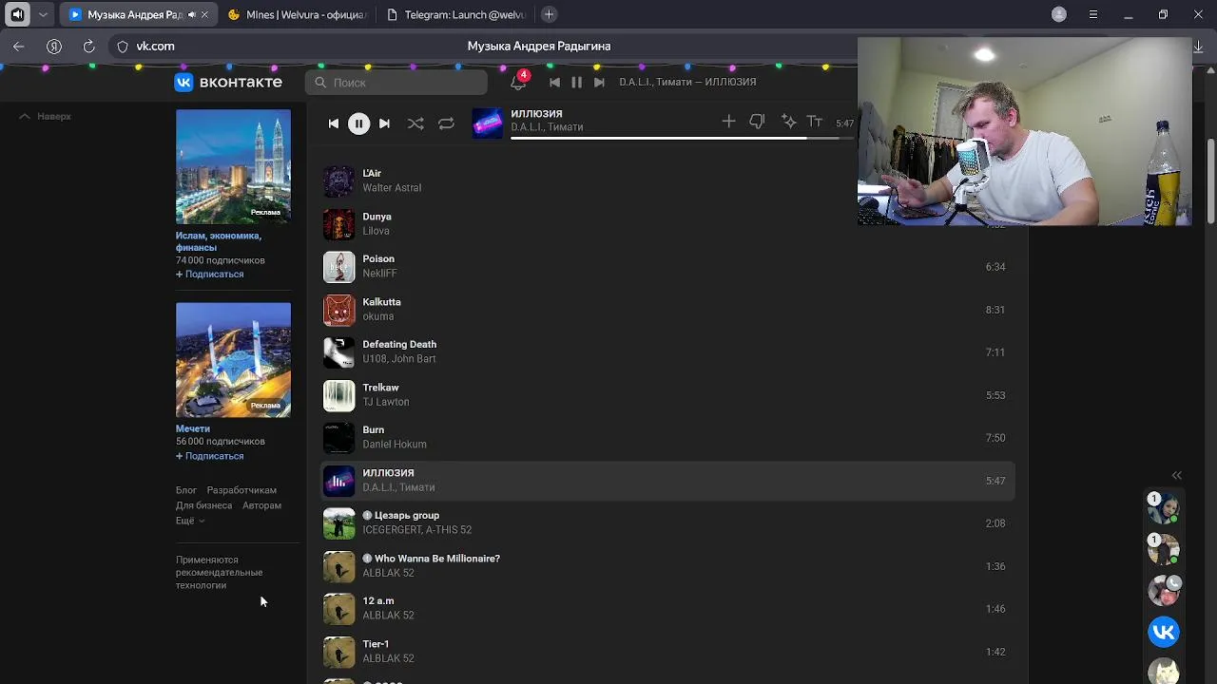The height and width of the screenshot is (684, 1217).
Task: Skip to previous track in header mini-player
Action: click(554, 83)
